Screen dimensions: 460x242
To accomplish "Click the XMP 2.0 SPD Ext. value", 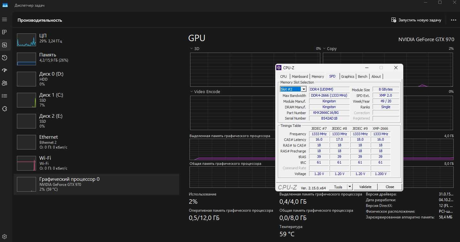I will point(386,95).
